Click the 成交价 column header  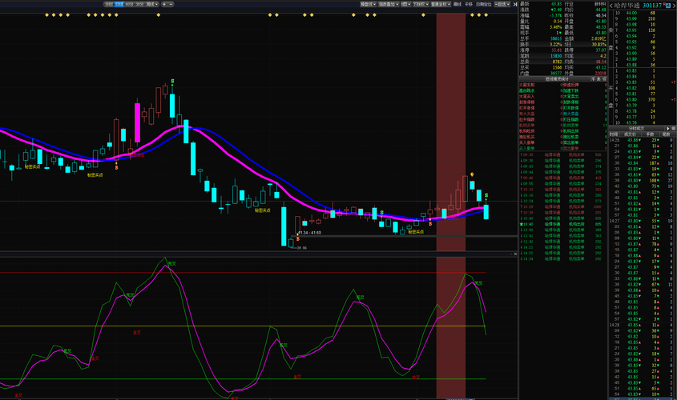click(631, 134)
